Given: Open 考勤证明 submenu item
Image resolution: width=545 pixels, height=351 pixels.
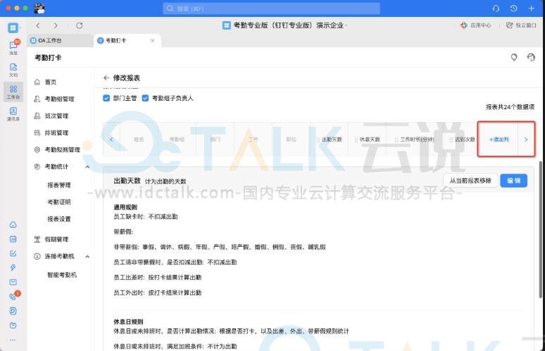Looking at the screenshot, I should pos(59,202).
